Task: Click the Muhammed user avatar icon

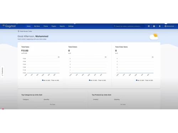Action: pos(166,26)
